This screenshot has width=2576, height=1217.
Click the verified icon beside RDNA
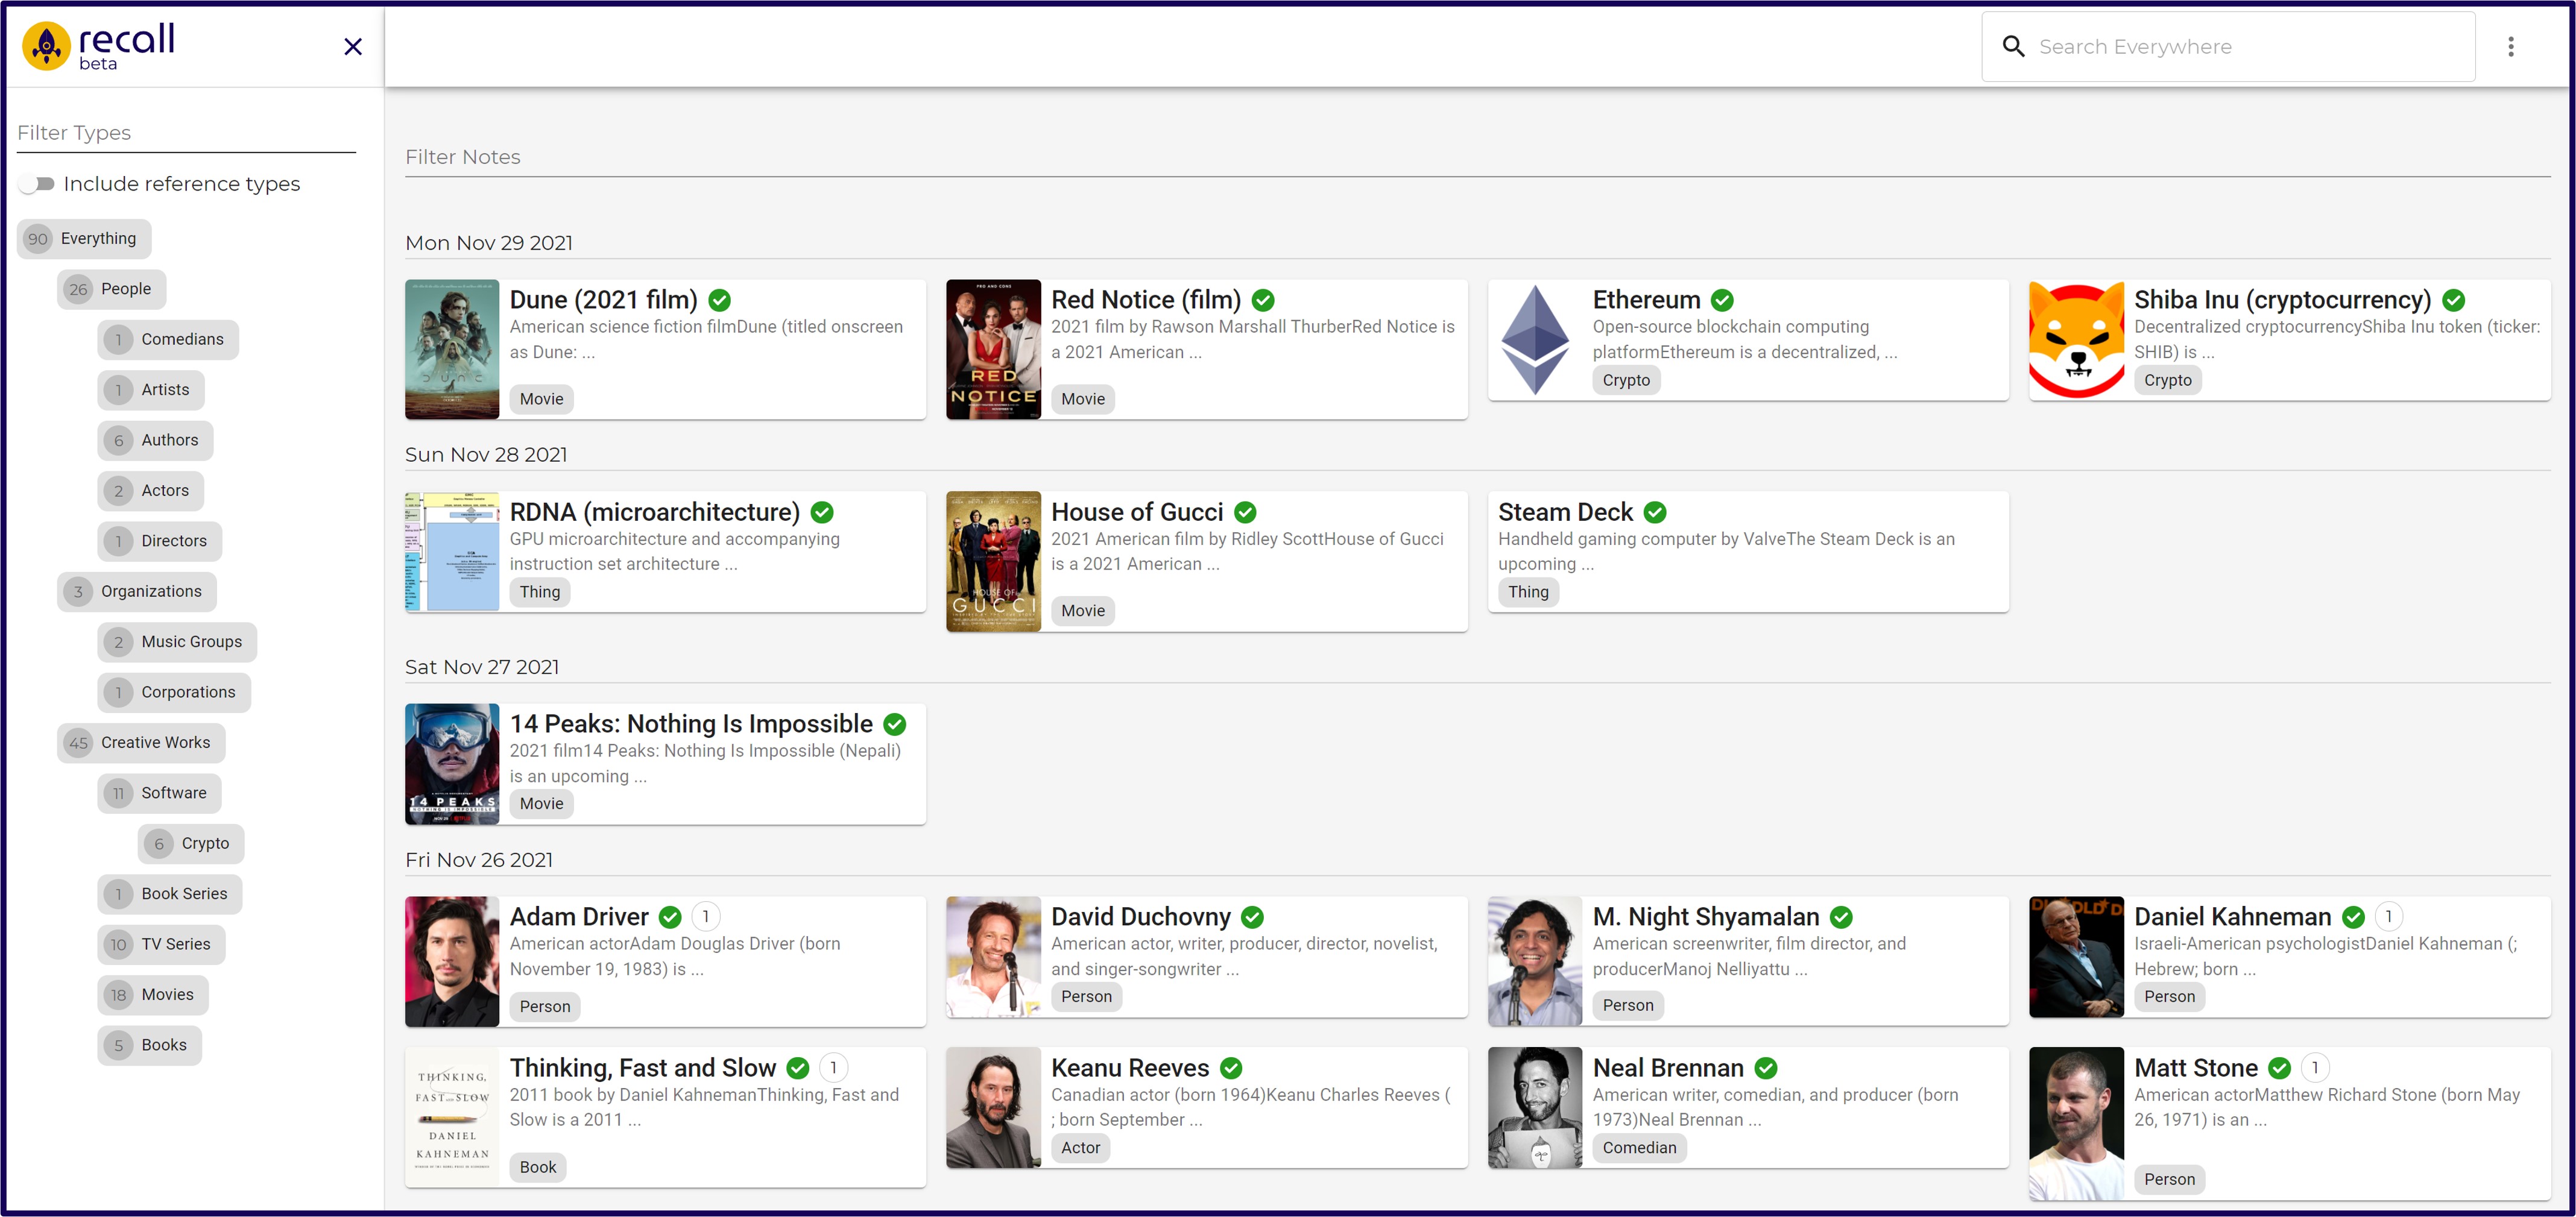click(822, 512)
